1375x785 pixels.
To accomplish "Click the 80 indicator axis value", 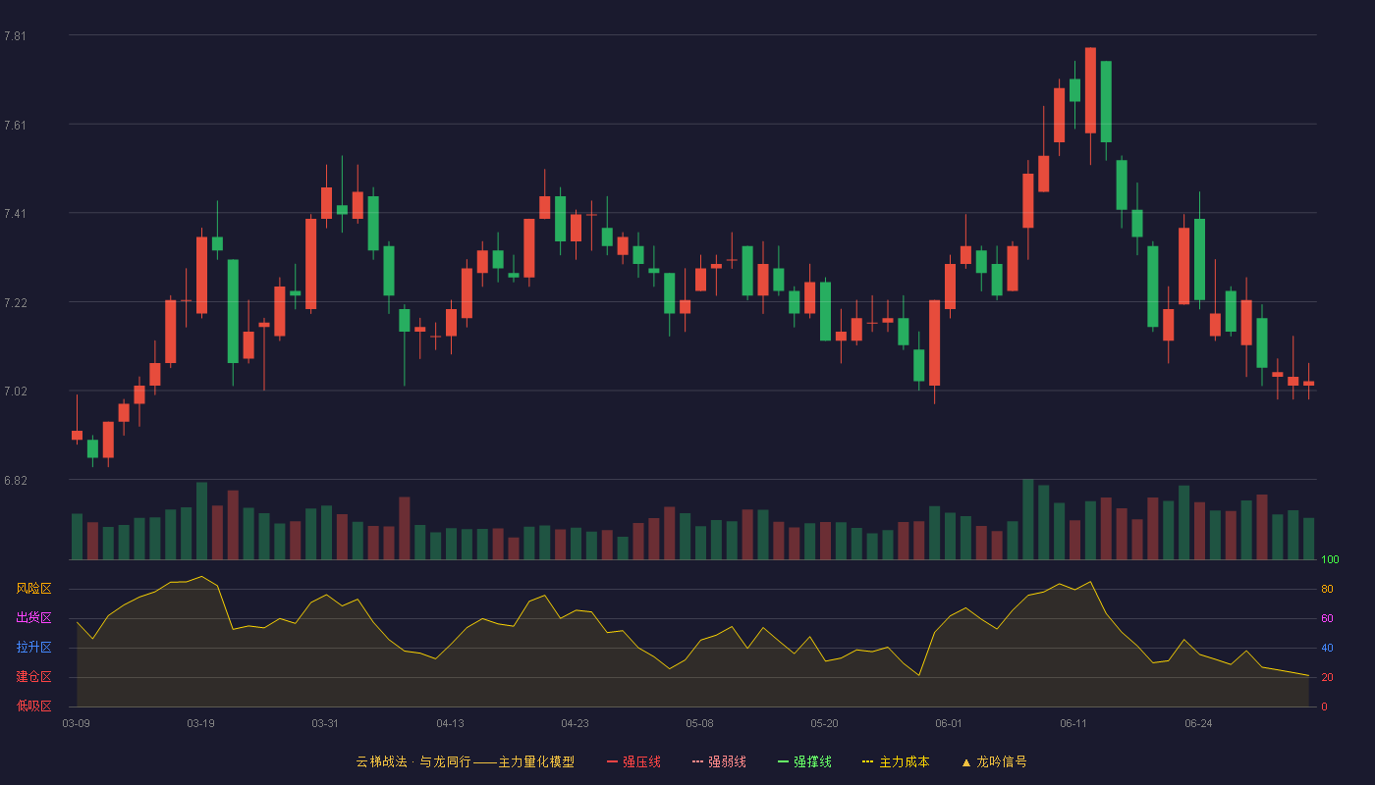I will pos(1327,589).
